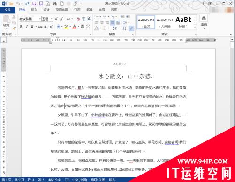The height and width of the screenshot is (182, 235).
Task: Open the font size dropdown showing 五号
Action: pyautogui.click(x=52, y=19)
